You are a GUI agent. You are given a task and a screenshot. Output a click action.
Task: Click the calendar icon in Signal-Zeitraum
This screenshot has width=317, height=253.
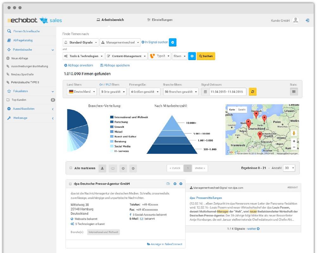click(205, 92)
